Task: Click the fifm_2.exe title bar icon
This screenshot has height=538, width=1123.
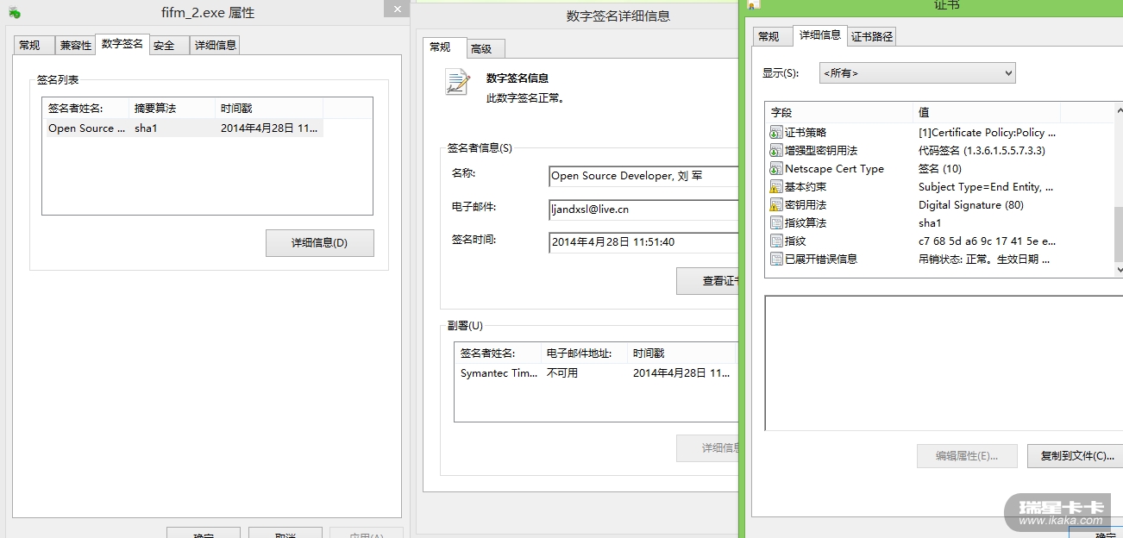Action: (x=15, y=13)
